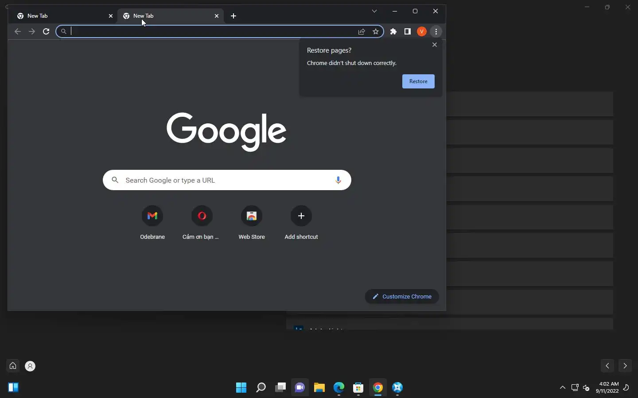Open the Windows Start menu
Image resolution: width=638 pixels, height=398 pixels.
coord(241,388)
